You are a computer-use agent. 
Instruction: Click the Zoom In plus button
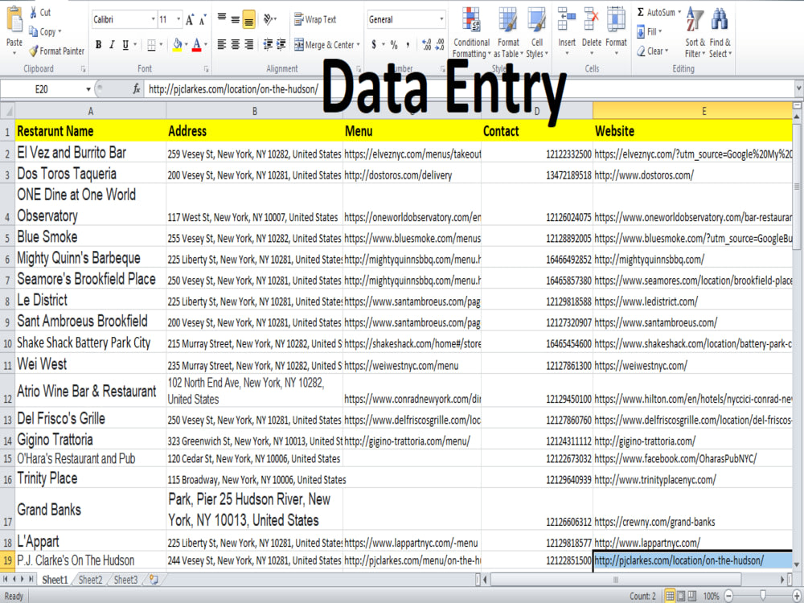click(797, 596)
